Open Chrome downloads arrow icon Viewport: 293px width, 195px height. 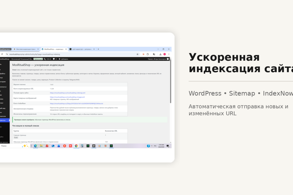point(160,54)
